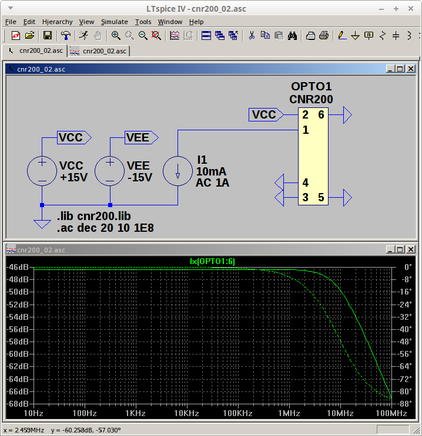
Task: Run the simulation with the running man icon
Action: 83,36
